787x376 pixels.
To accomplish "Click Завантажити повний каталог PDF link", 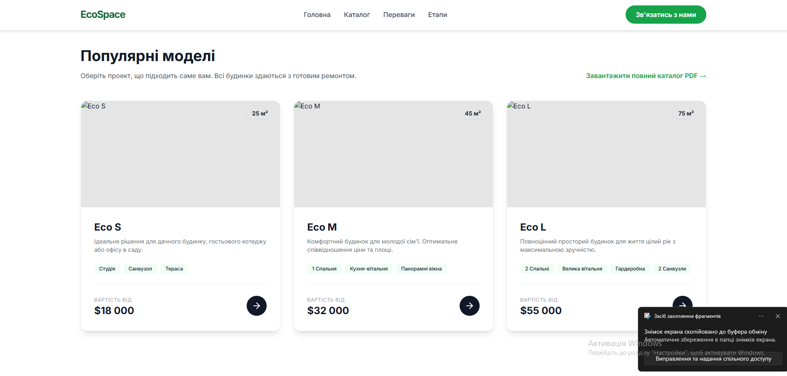I will [646, 76].
